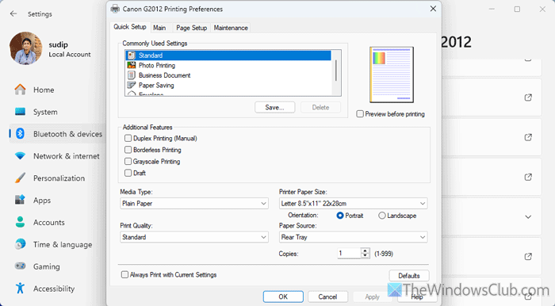This screenshot has width=555, height=306.
Task: Select Landscape orientation radio button
Action: 382,216
